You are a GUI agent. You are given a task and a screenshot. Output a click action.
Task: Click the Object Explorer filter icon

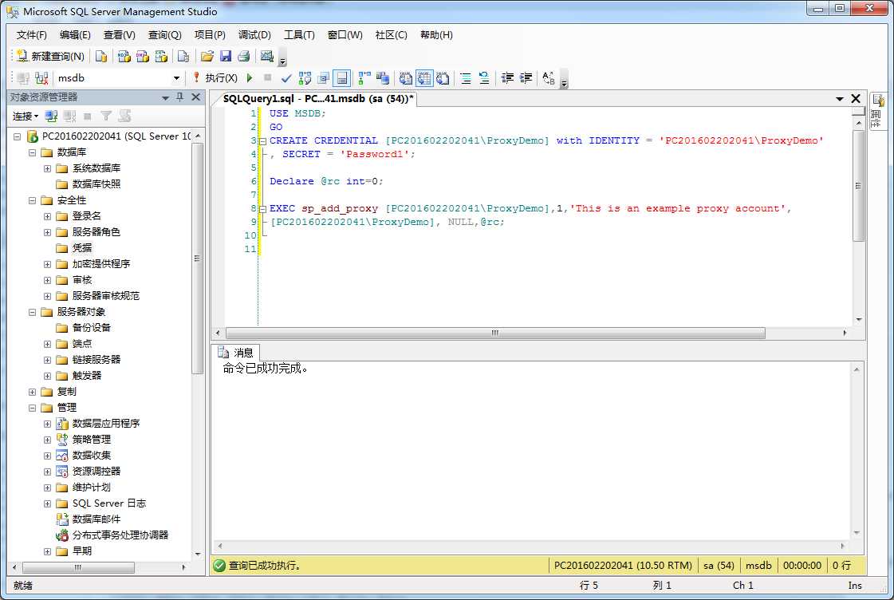(x=106, y=116)
